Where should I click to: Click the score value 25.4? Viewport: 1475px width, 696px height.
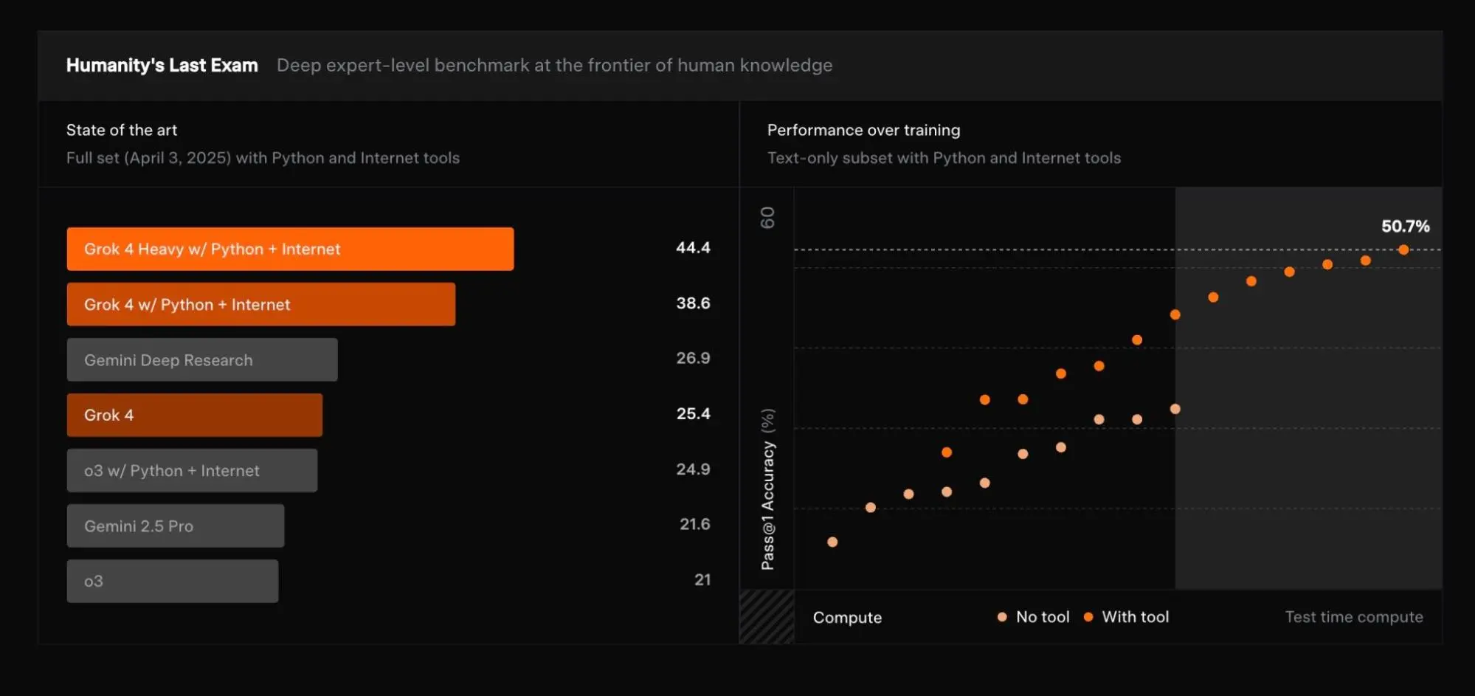click(693, 413)
